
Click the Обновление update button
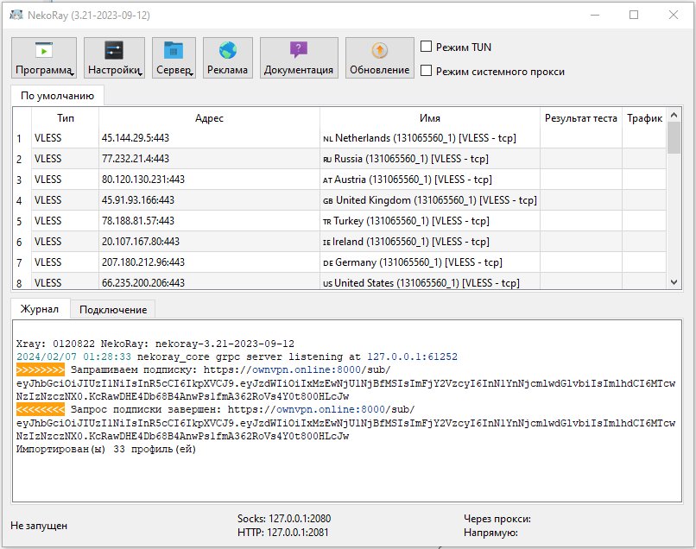[x=379, y=58]
